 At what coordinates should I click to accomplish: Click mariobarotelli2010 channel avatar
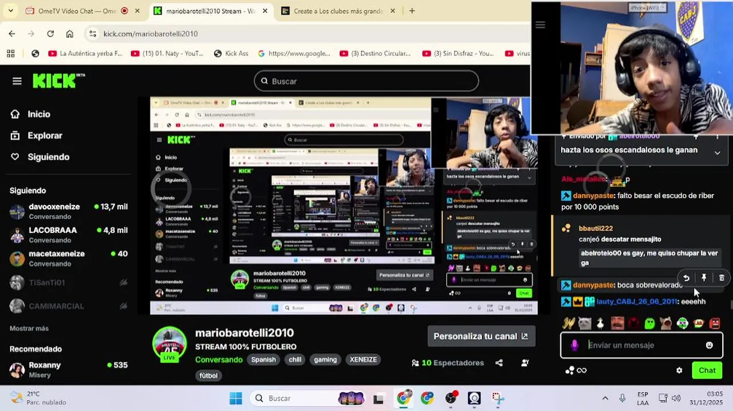click(x=170, y=344)
